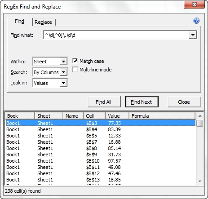Select the Find tab

20,22
